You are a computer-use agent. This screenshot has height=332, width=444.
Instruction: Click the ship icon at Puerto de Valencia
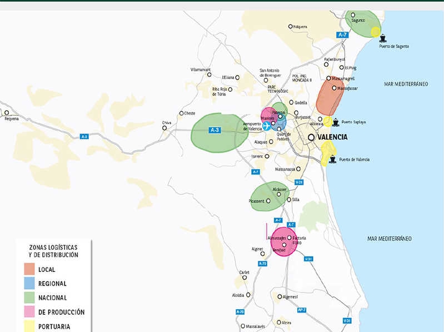click(x=332, y=160)
